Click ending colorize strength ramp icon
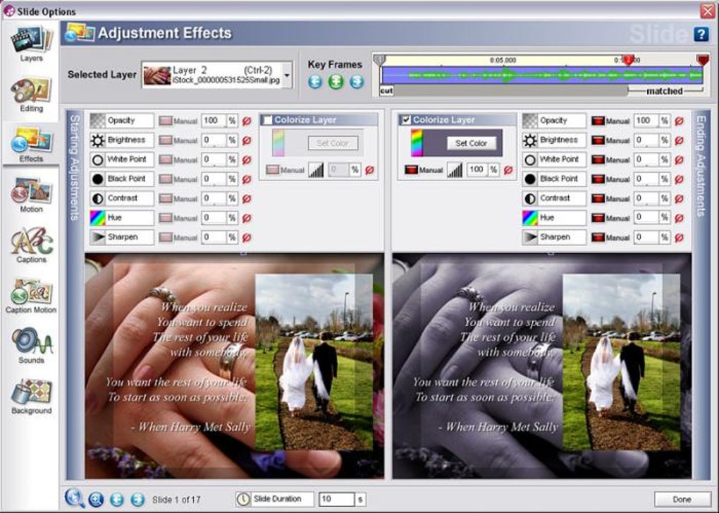 click(455, 170)
